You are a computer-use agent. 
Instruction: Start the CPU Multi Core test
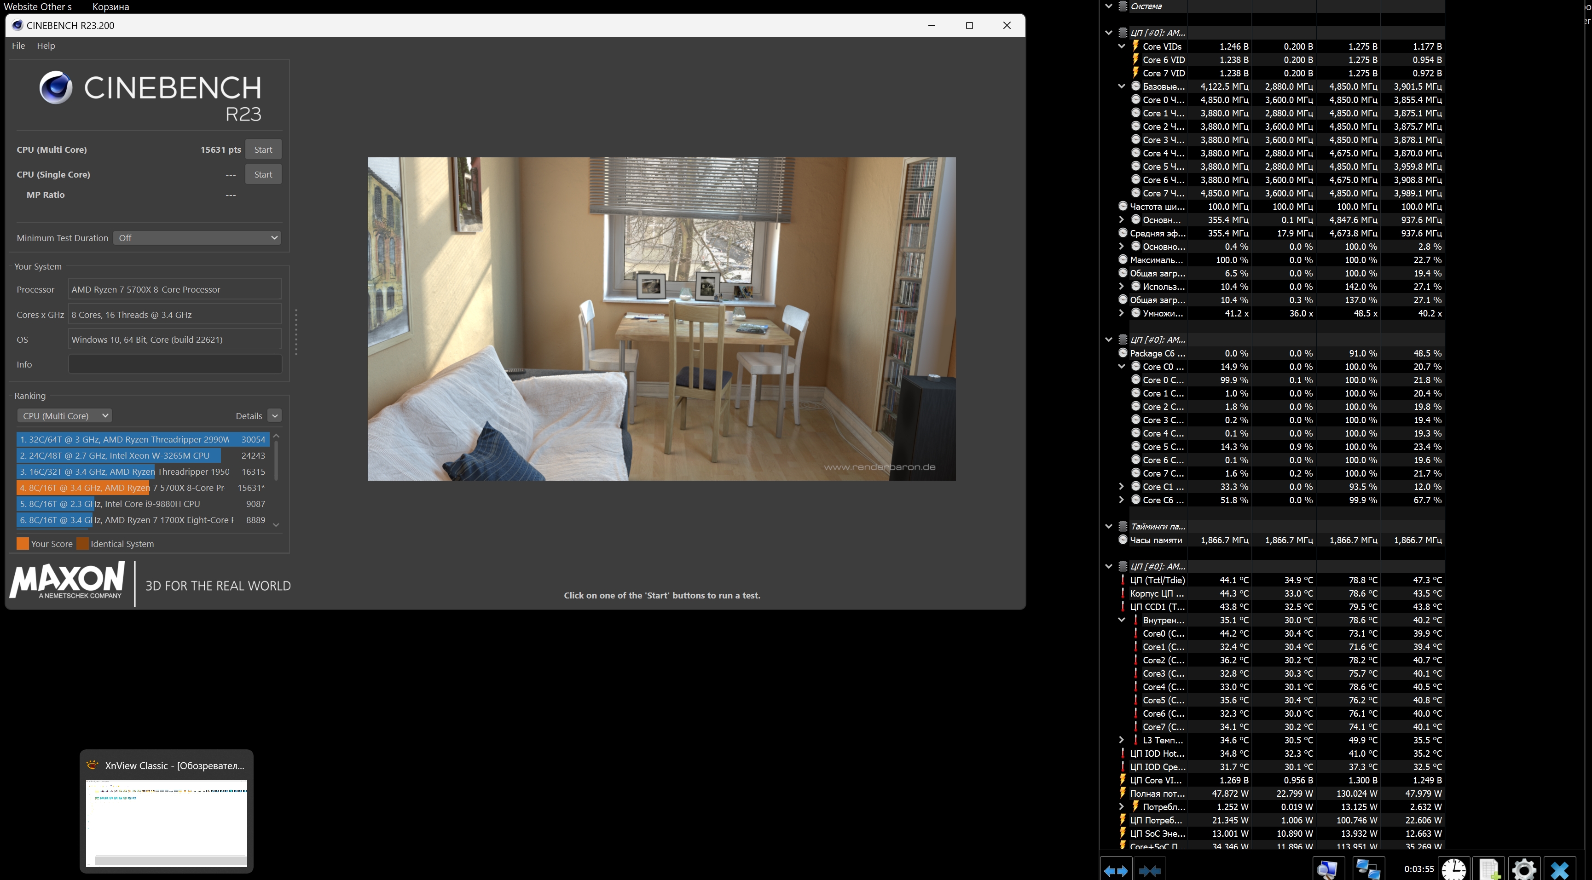(263, 150)
